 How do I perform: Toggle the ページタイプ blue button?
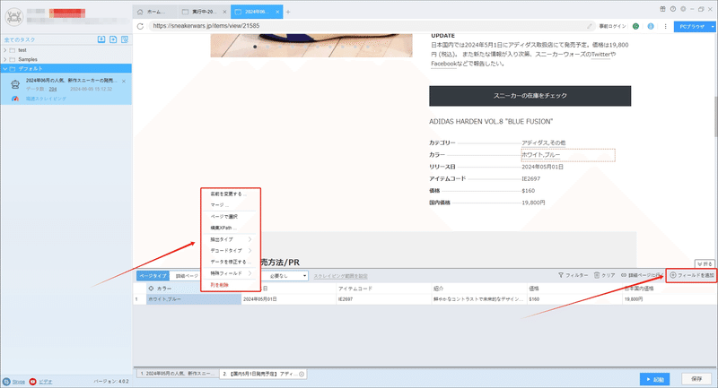point(153,276)
